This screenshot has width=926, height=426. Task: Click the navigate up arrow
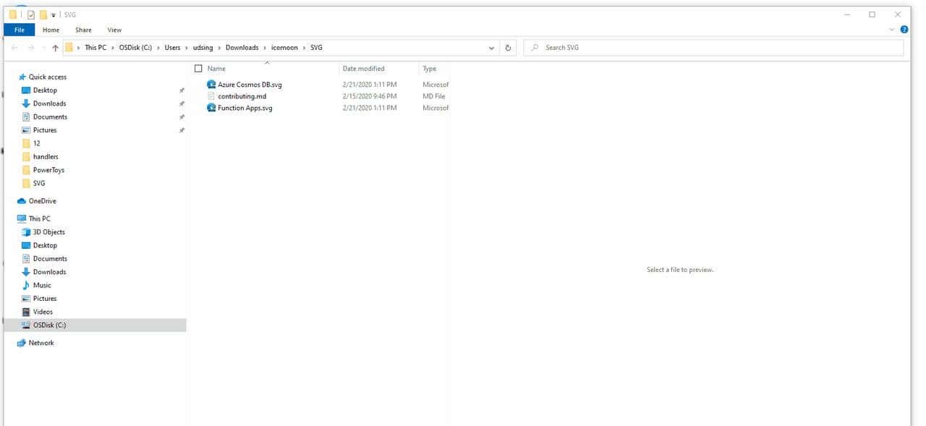coord(56,47)
